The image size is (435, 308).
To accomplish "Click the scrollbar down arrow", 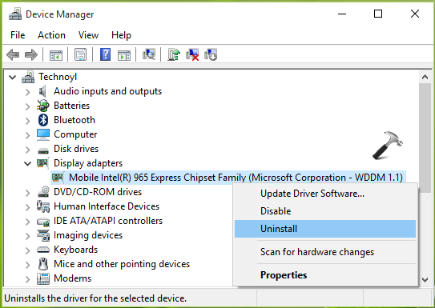I will click(x=425, y=279).
